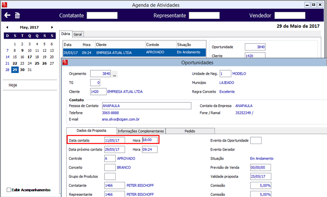Enable Exibir Acompanhamentos checkbox
The width and height of the screenshot is (327, 197).
[x=9, y=190]
